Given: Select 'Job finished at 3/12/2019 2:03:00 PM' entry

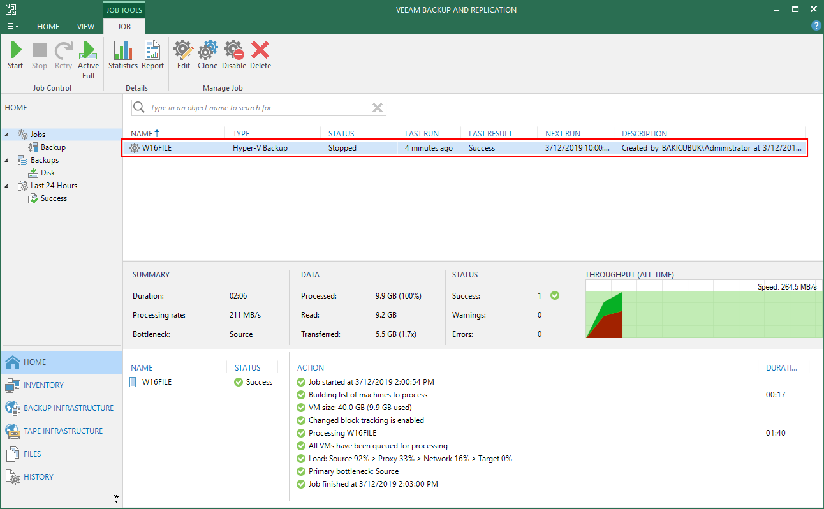Looking at the screenshot, I should click(x=373, y=484).
